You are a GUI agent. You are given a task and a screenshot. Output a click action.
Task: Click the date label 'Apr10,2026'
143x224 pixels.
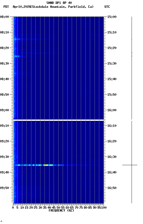point(22,7)
